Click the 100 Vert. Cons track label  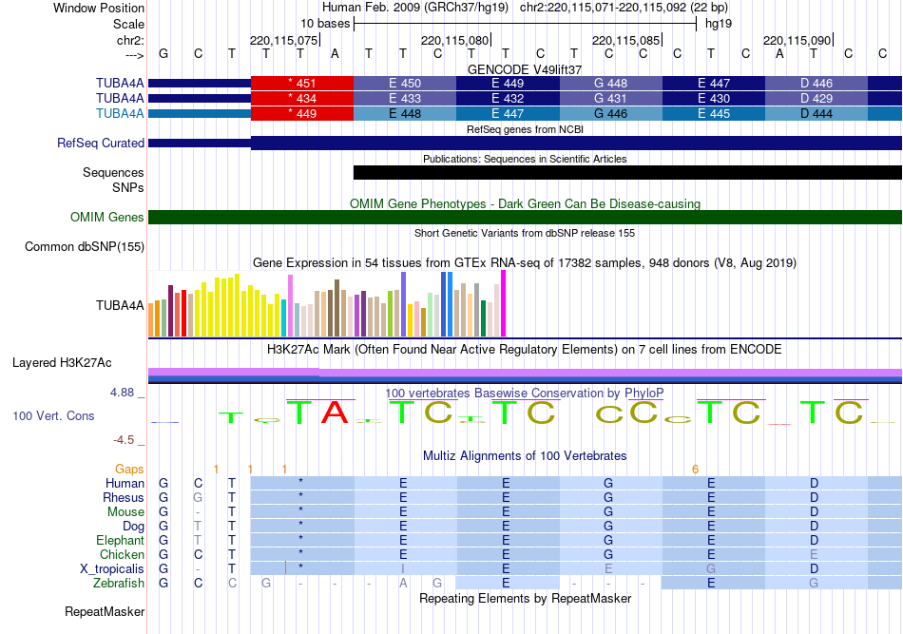53,415
